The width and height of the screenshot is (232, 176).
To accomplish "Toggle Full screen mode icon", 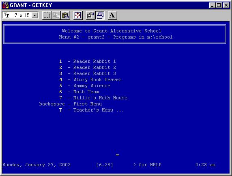I will tap(78, 15).
